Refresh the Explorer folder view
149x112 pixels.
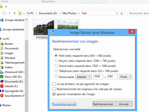[x=122, y=13]
